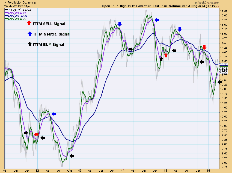Click the 14.00 label on price axis

[224, 52]
